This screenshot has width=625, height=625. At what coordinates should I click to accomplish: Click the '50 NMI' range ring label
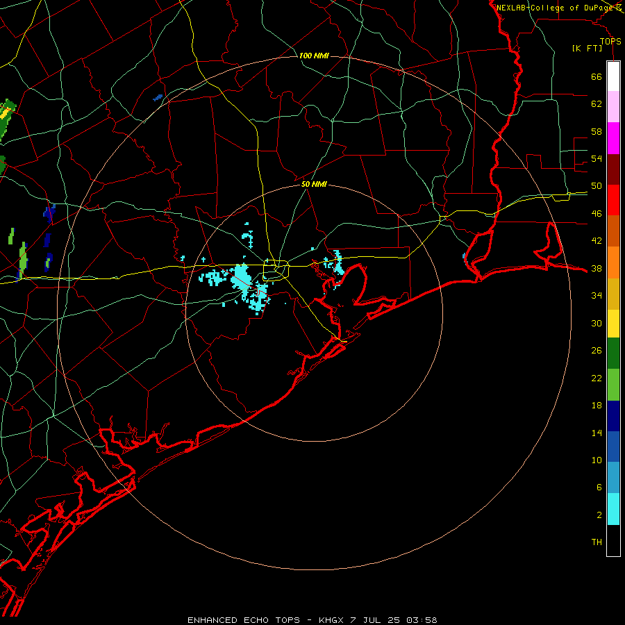(314, 184)
